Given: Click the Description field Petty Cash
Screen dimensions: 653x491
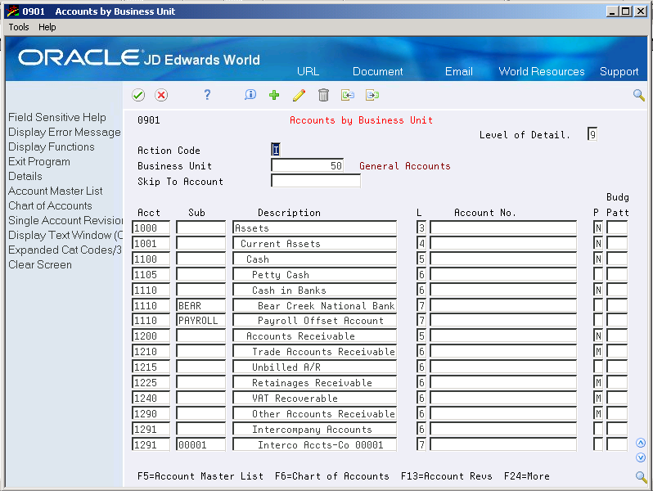Looking at the screenshot, I should (x=314, y=274).
